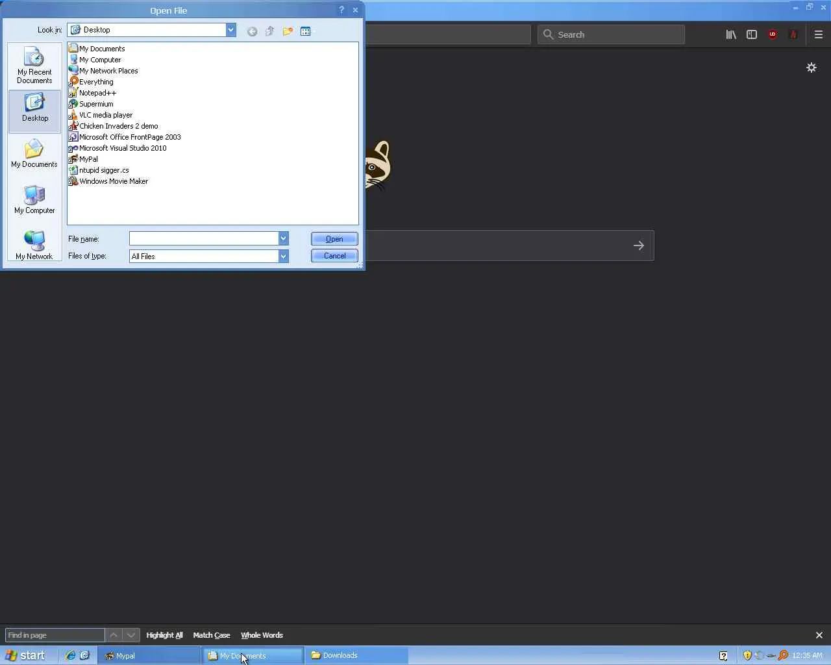This screenshot has height=665, width=831.
Task: Click the red icon beside uBlock Origin
Action: [x=793, y=34]
